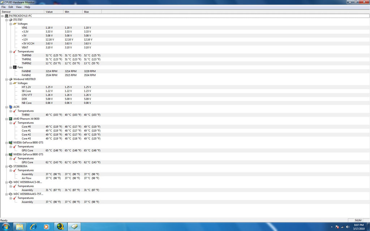
Task: Open the View menu
Action: (19, 7)
